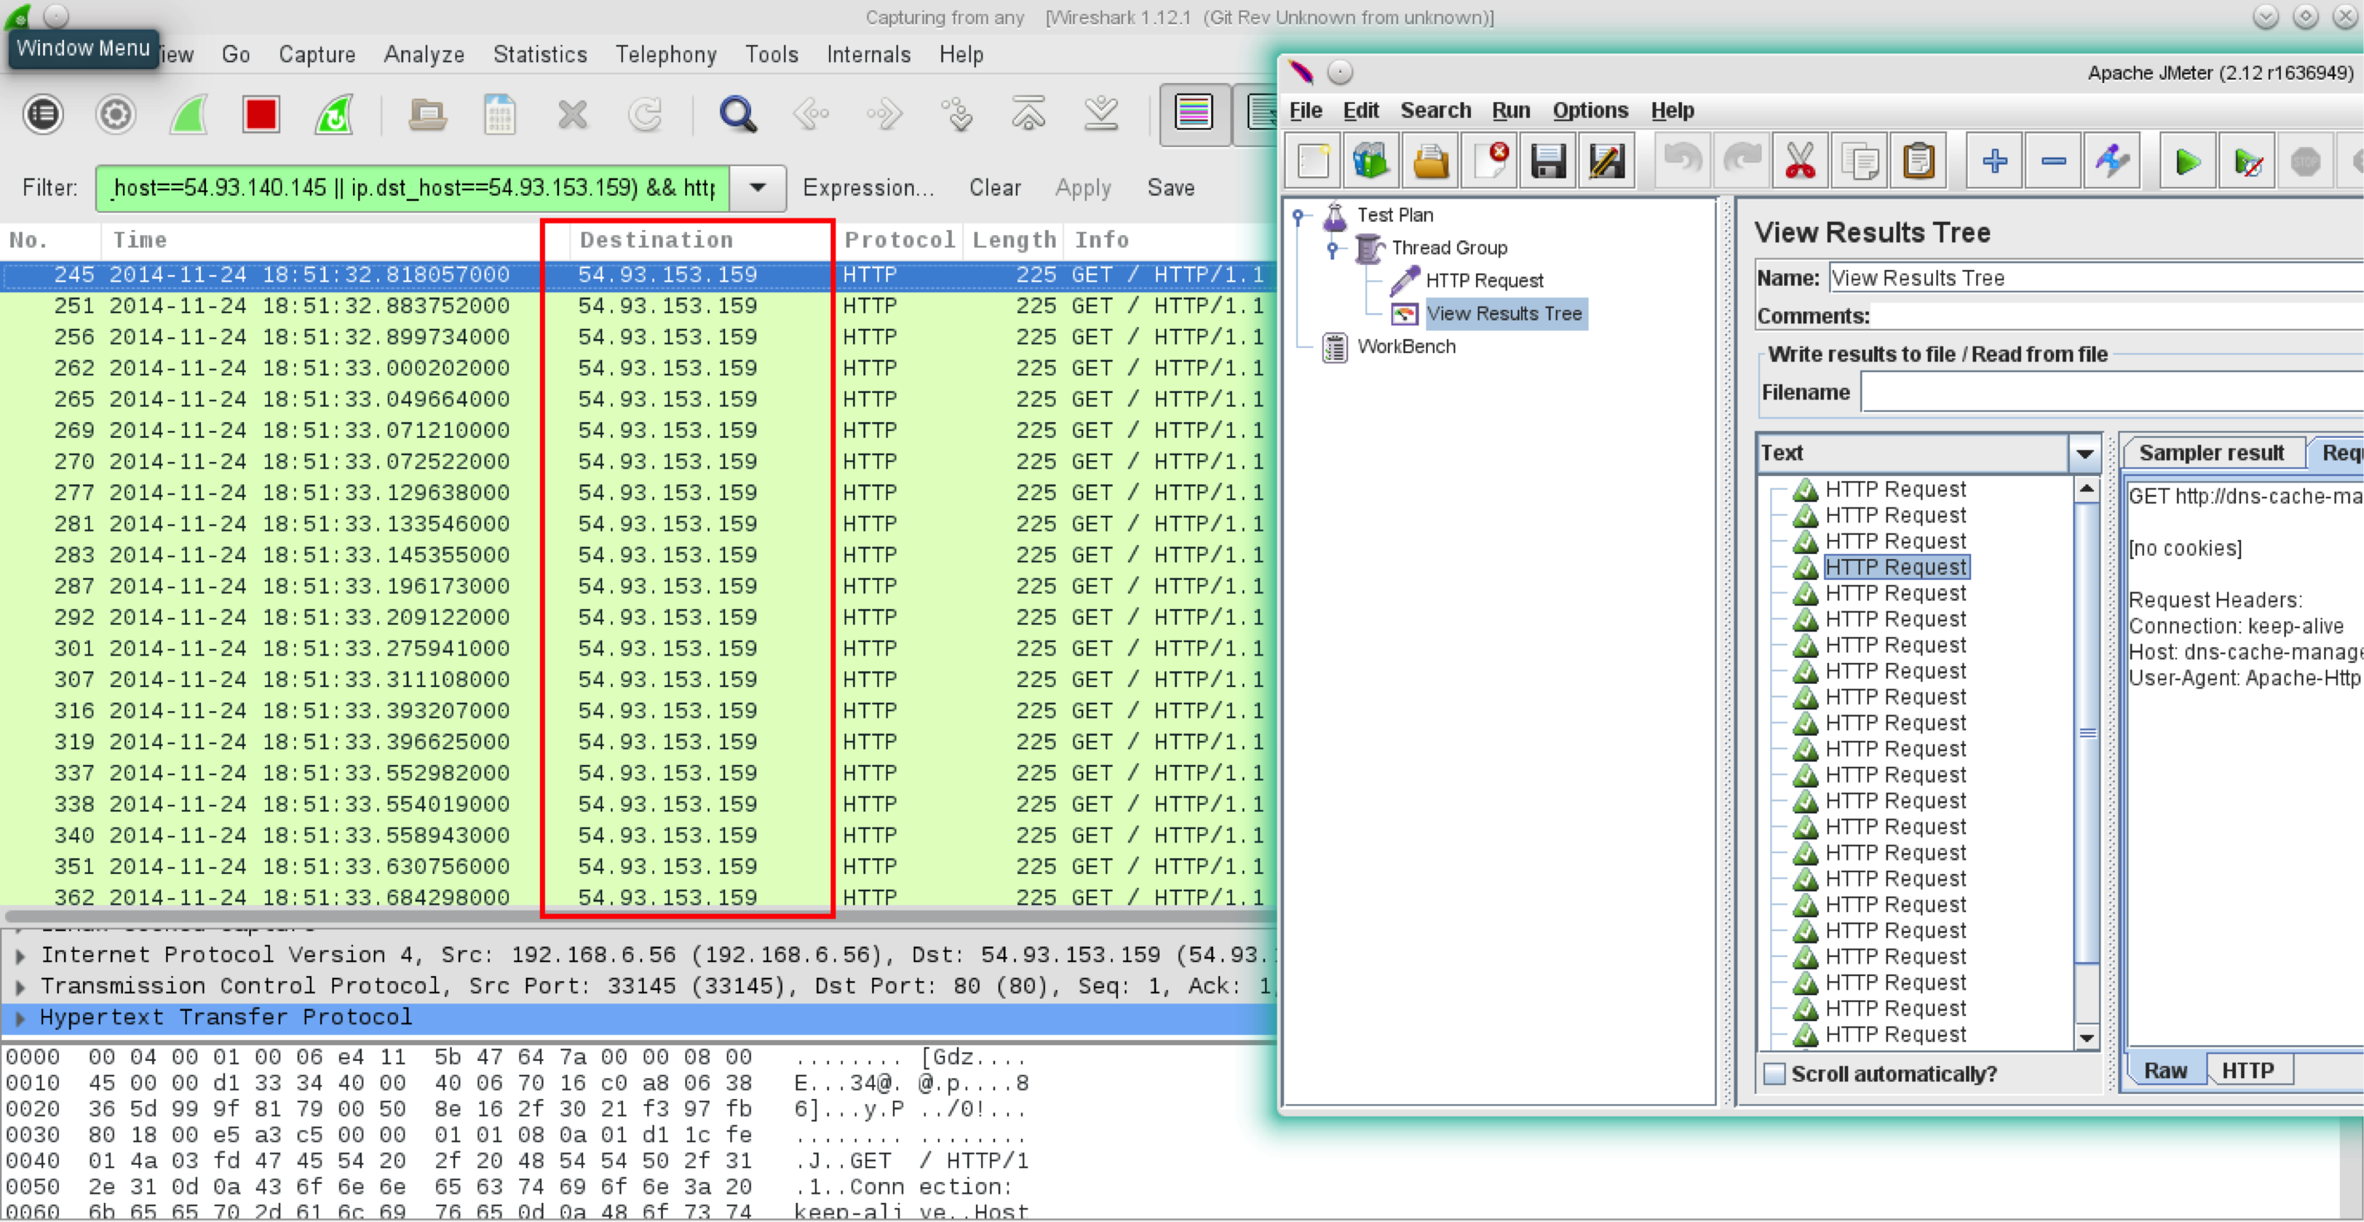The height and width of the screenshot is (1222, 2364).
Task: Toggle selected element enabled state icon
Action: (2112, 162)
